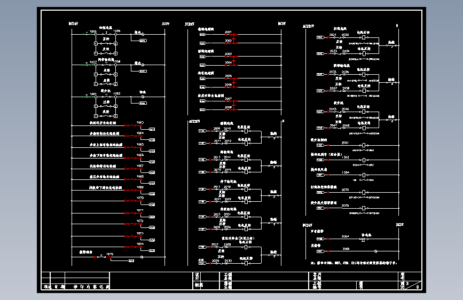The width and height of the screenshot is (463, 300).
Task: Select wire number 2005 label
Action: click(228, 76)
